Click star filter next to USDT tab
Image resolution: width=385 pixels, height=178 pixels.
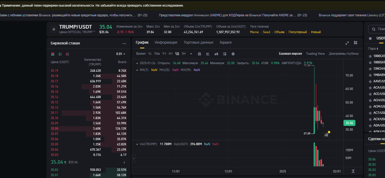click(x=370, y=38)
